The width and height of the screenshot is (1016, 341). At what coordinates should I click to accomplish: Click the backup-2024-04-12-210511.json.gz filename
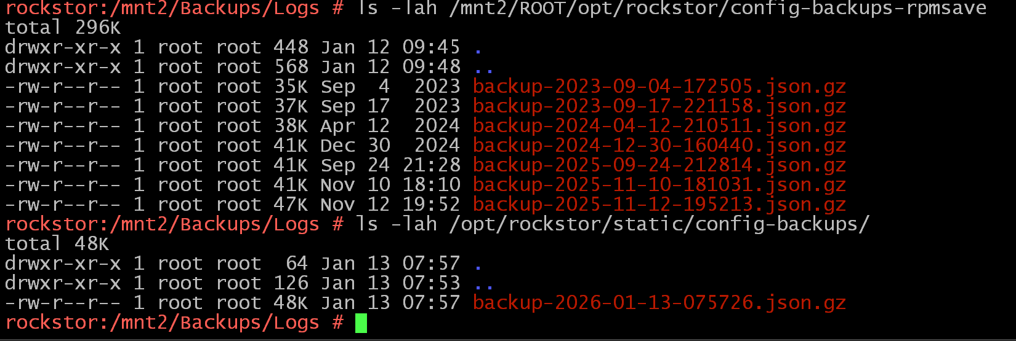(659, 126)
